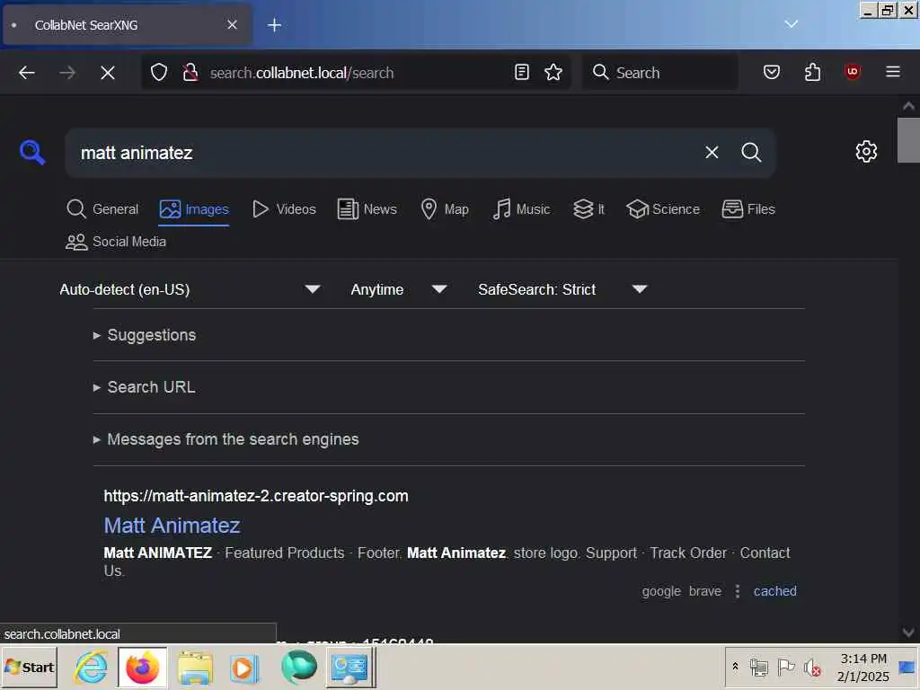Open the tracking protection shield icon
Image resolution: width=920 pixels, height=690 pixels.
pyautogui.click(x=159, y=73)
